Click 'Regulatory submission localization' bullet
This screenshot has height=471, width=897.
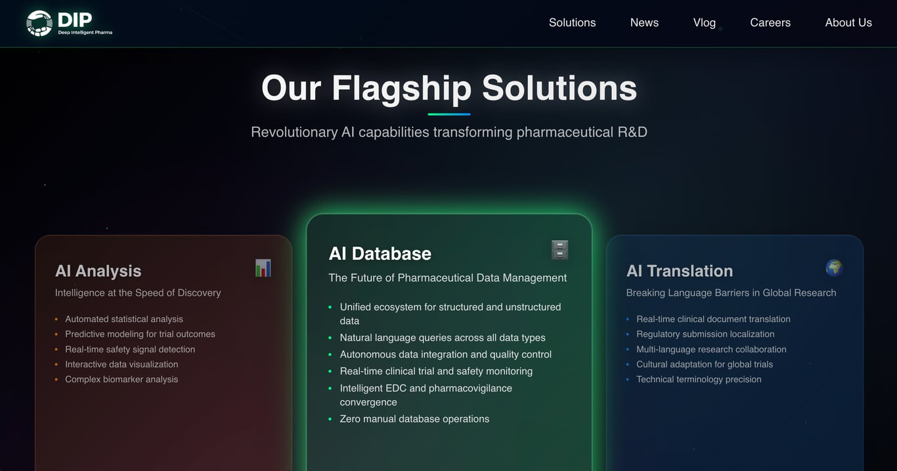(x=705, y=334)
